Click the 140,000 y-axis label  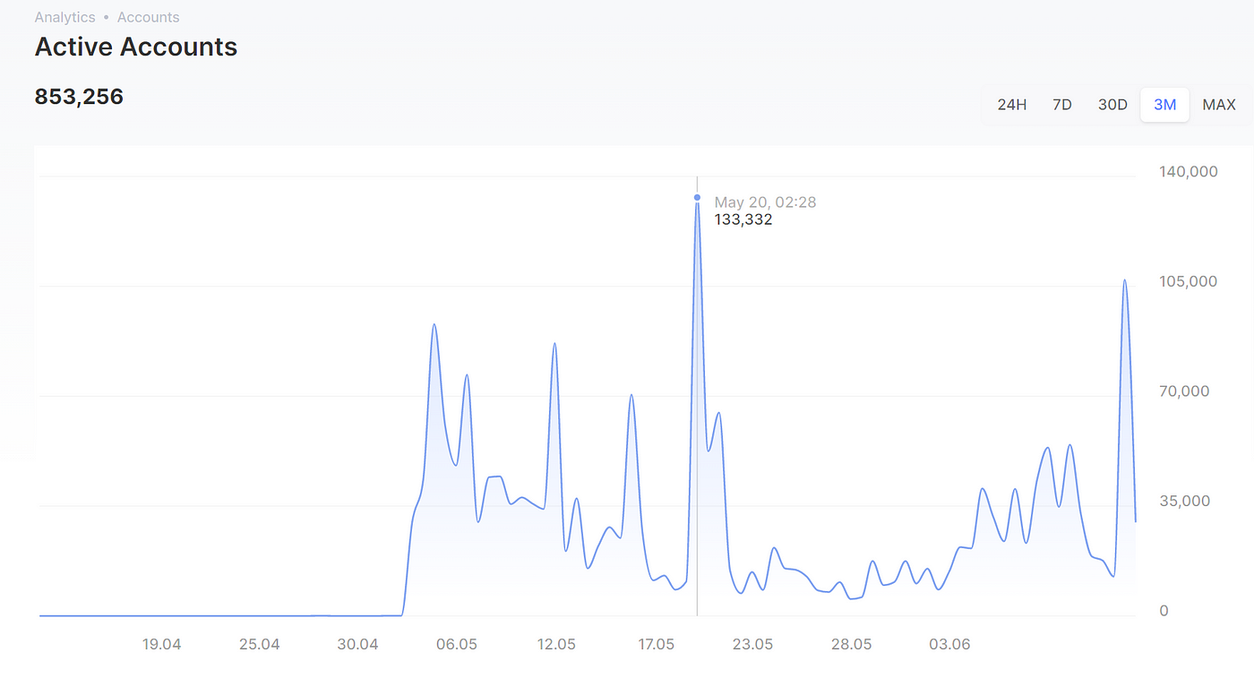click(x=1189, y=172)
